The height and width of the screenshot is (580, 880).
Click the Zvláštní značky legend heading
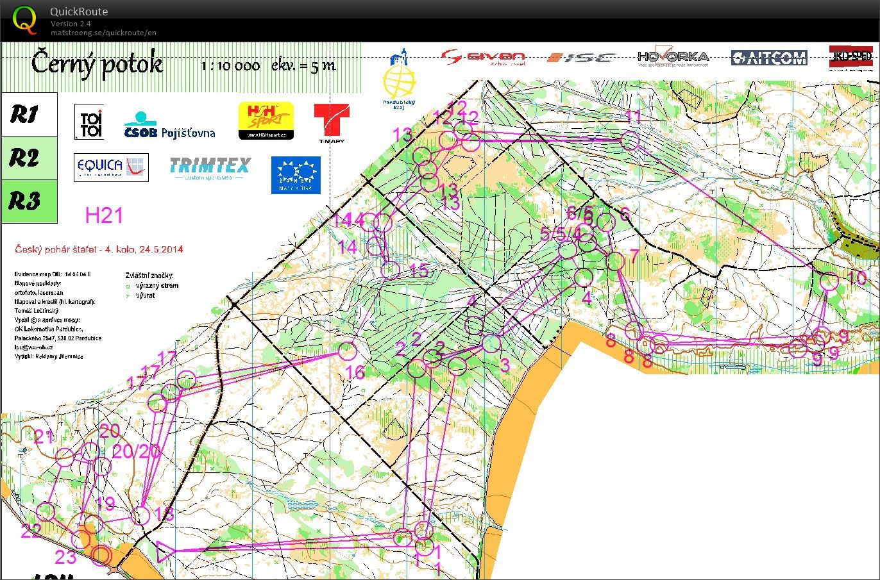point(149,276)
